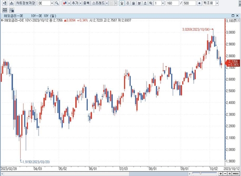Image resolution: width=241 pixels, height=176 pixels.
Task: Click the greyed-out line tool icon
Action: point(111,3)
